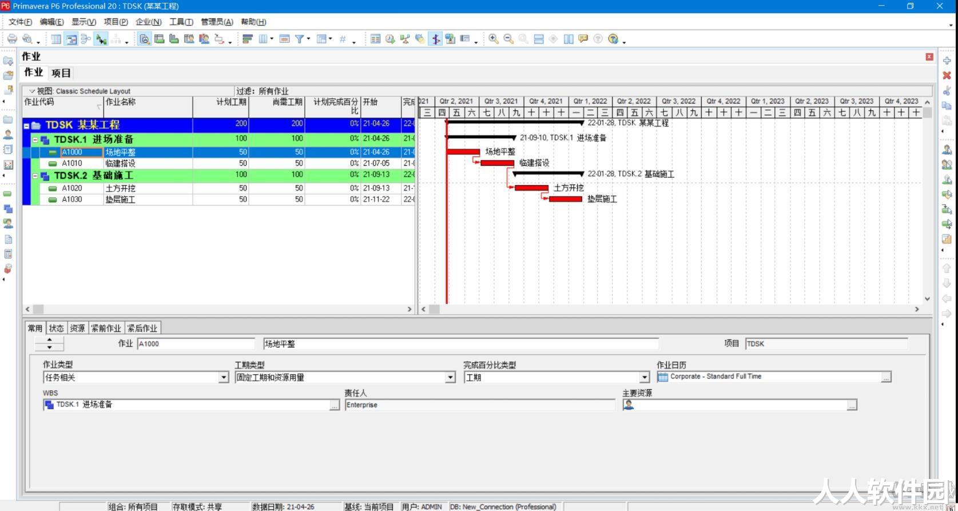Click the 主要资源 browse ellipsis button
Viewport: 958px width, 511px height.
pyautogui.click(x=852, y=405)
